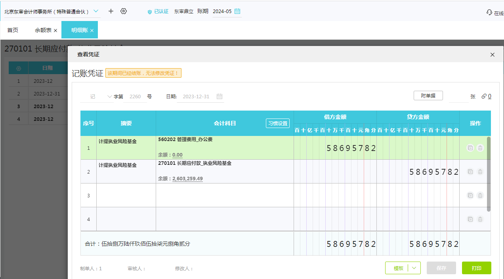Viewport: 504px width, 279px height.
Task: Click the calendar icon next to 2024-05
Action: click(x=237, y=11)
